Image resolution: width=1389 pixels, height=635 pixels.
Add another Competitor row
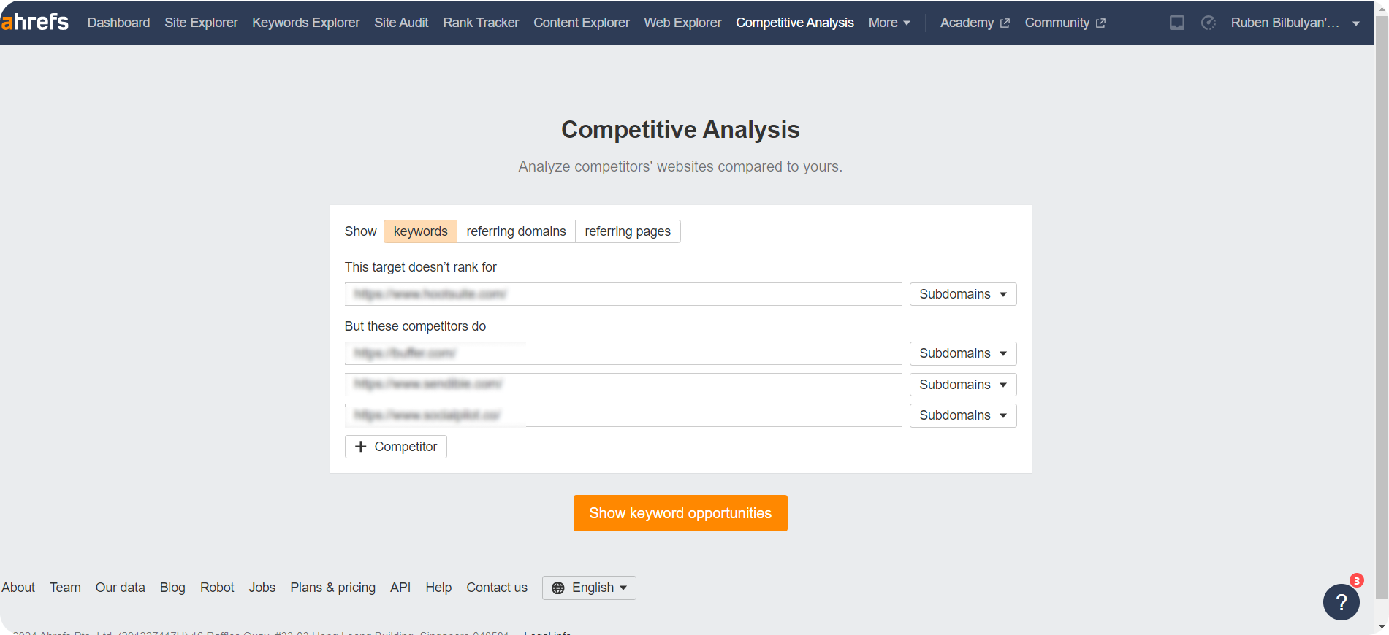pyautogui.click(x=396, y=447)
